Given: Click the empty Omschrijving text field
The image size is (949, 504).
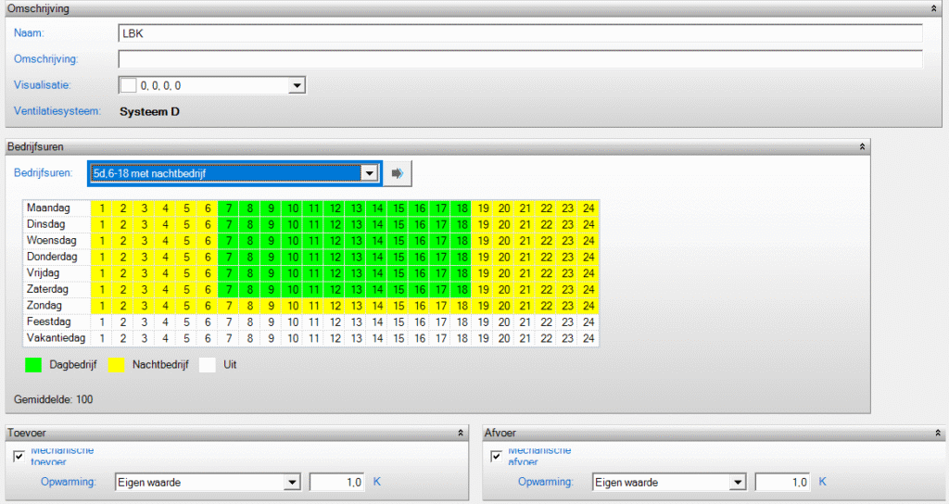Looking at the screenshot, I should tap(519, 59).
